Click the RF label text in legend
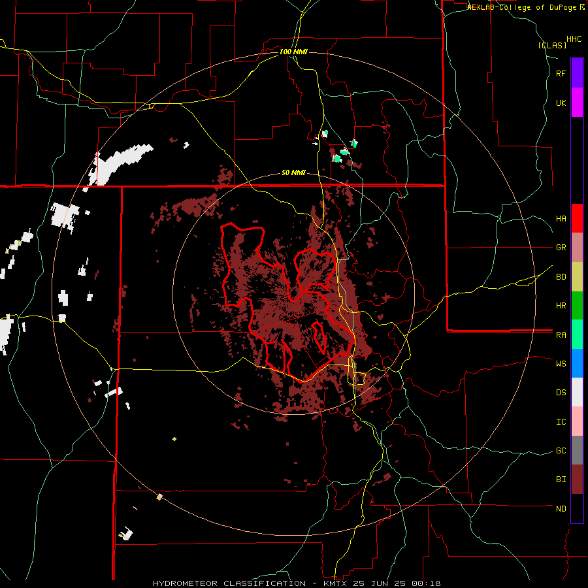 (x=561, y=73)
